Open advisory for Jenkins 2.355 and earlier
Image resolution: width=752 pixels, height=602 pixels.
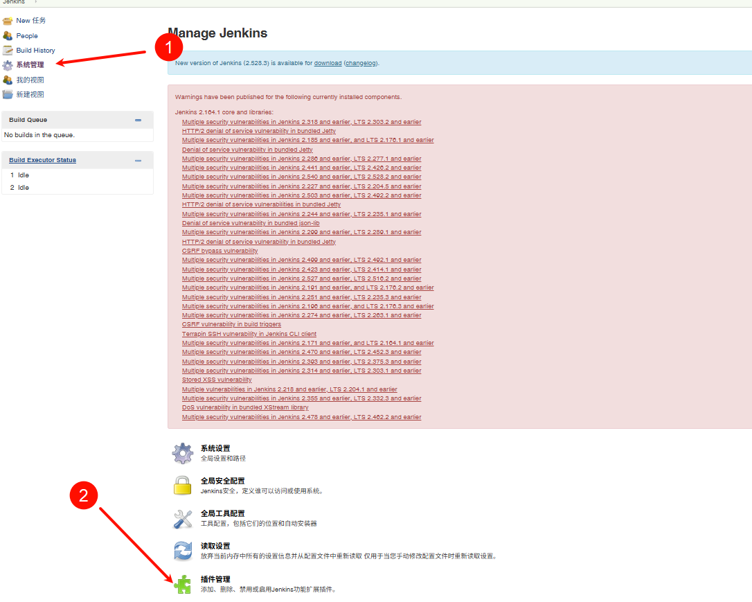(301, 398)
